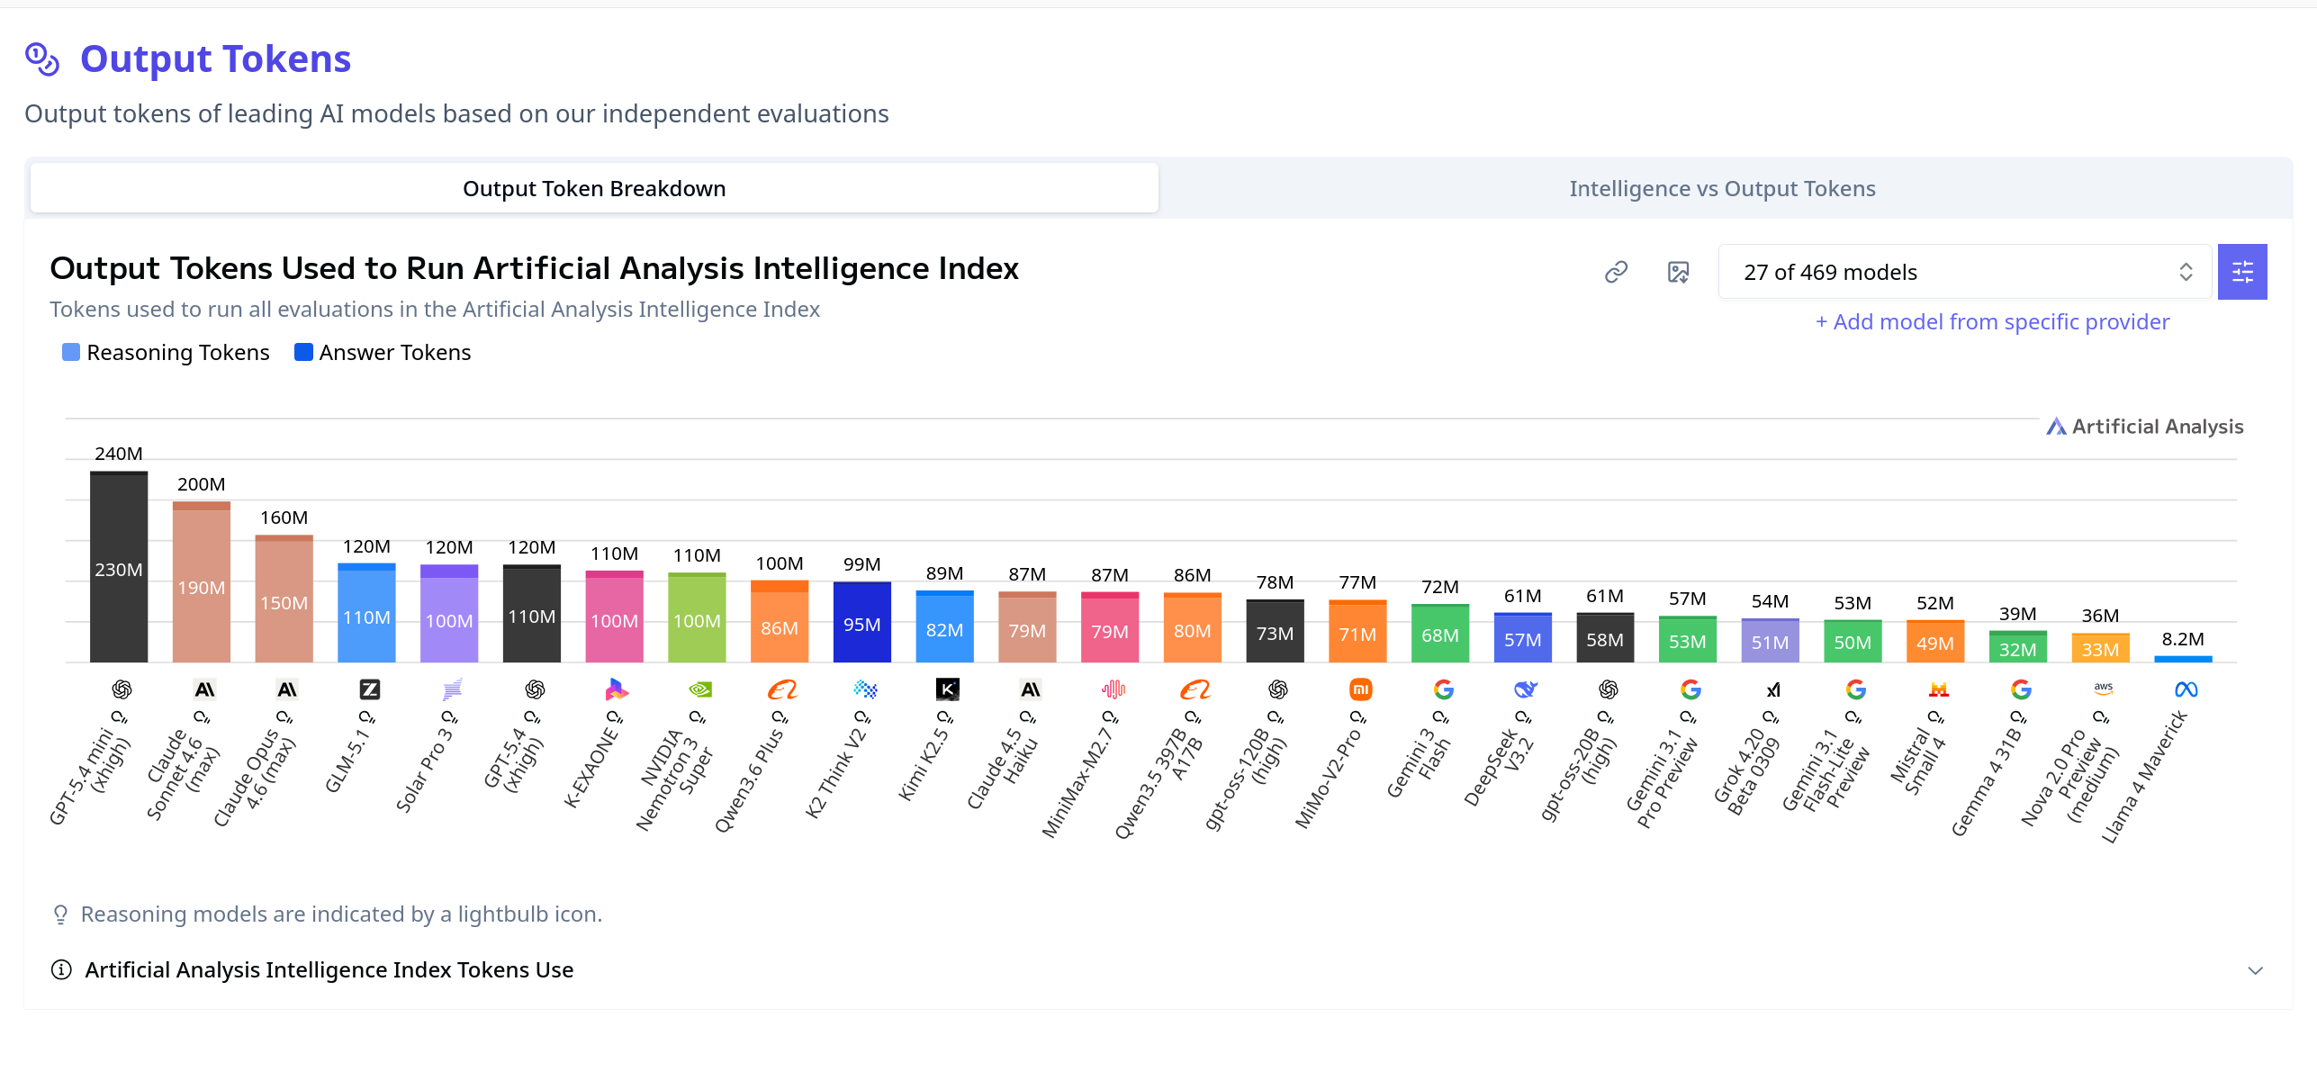Click the download chart image icon
The width and height of the screenshot is (2317, 1072).
tap(1678, 272)
